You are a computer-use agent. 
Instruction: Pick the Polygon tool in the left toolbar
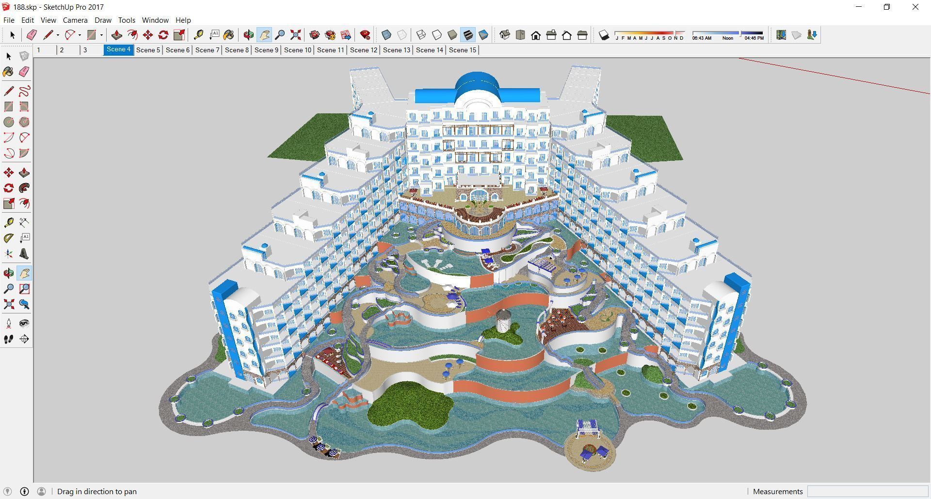click(x=24, y=122)
